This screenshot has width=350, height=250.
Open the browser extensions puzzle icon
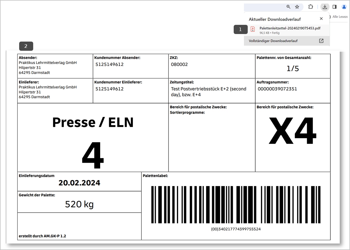click(x=311, y=7)
